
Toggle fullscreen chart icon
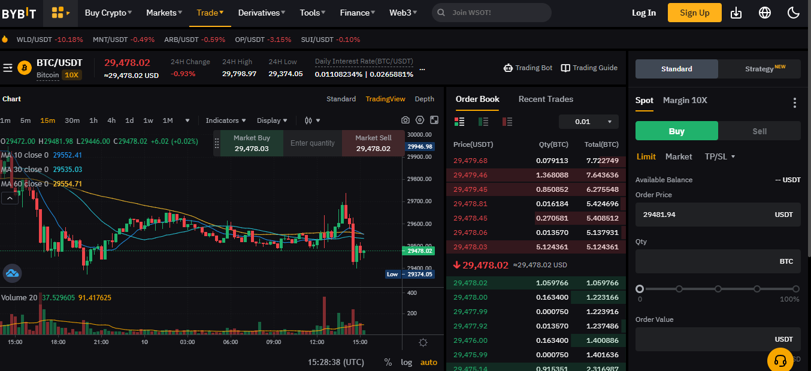pos(434,120)
